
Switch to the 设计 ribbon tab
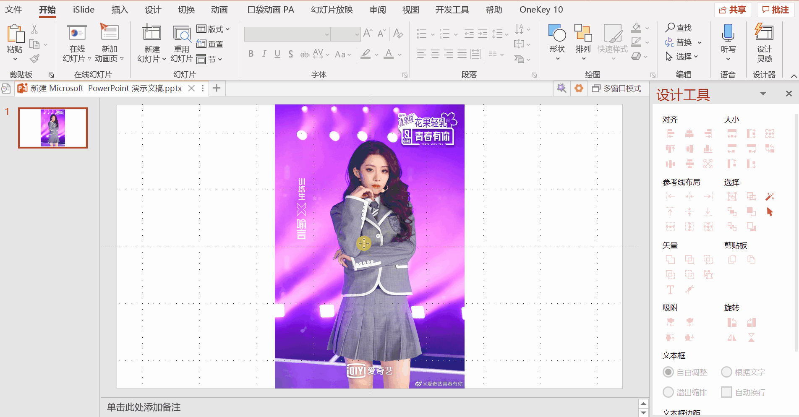(x=153, y=10)
